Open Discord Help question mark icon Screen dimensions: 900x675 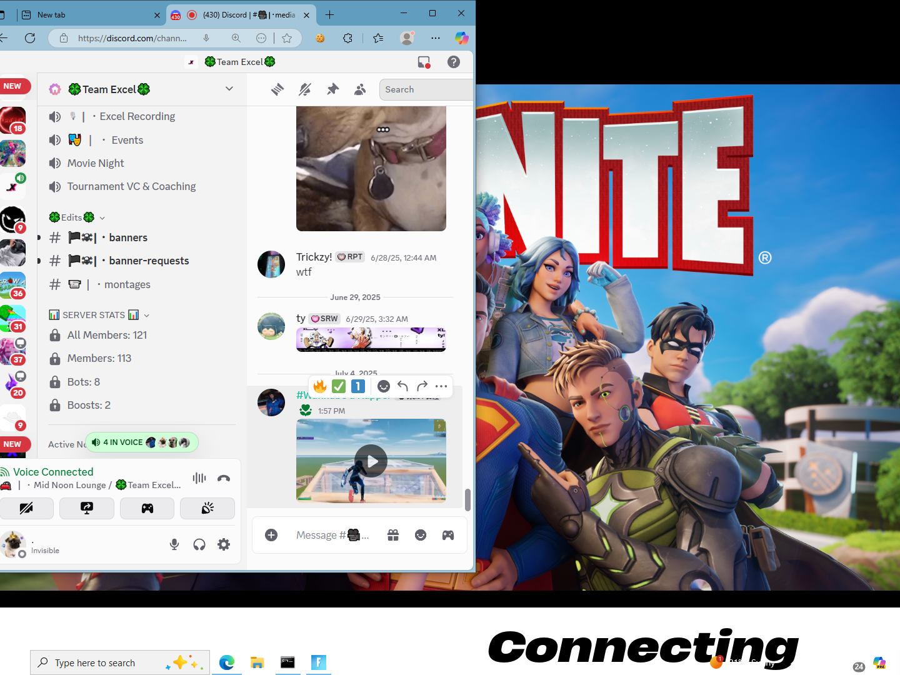coord(454,62)
